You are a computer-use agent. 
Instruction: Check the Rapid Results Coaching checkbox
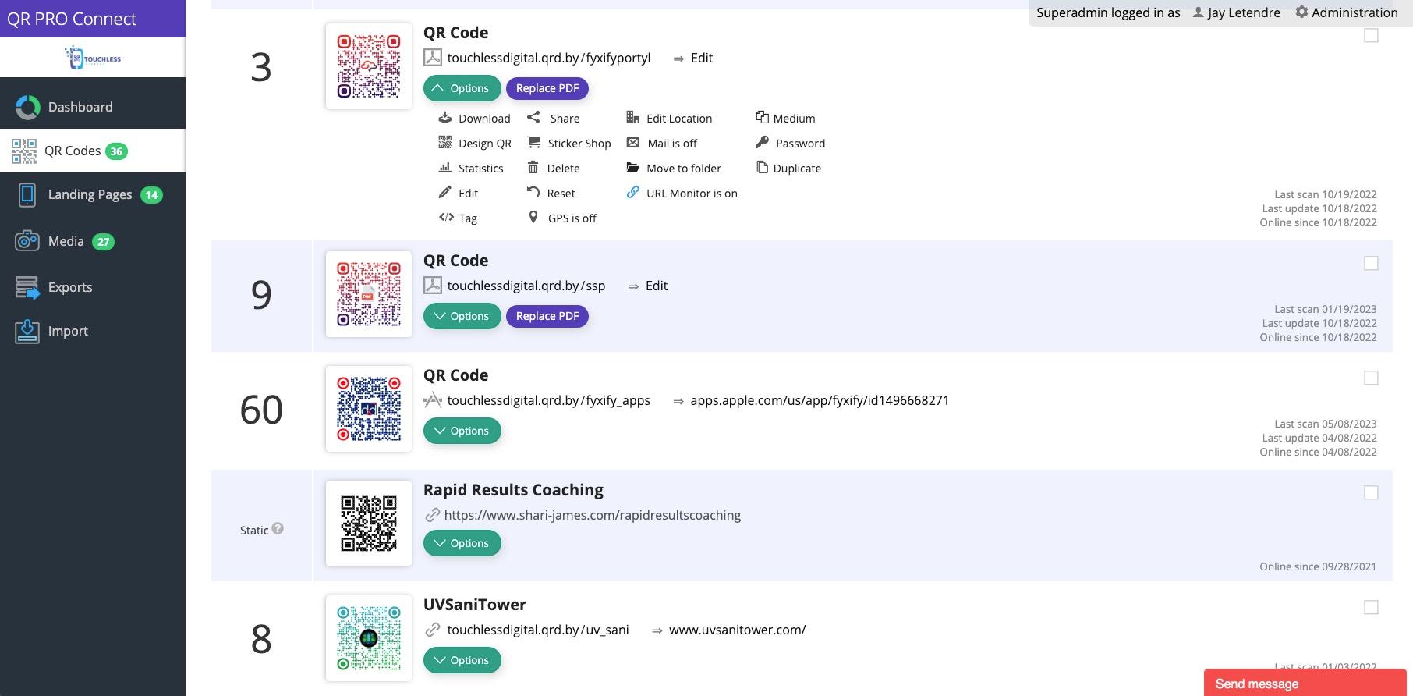(1371, 493)
